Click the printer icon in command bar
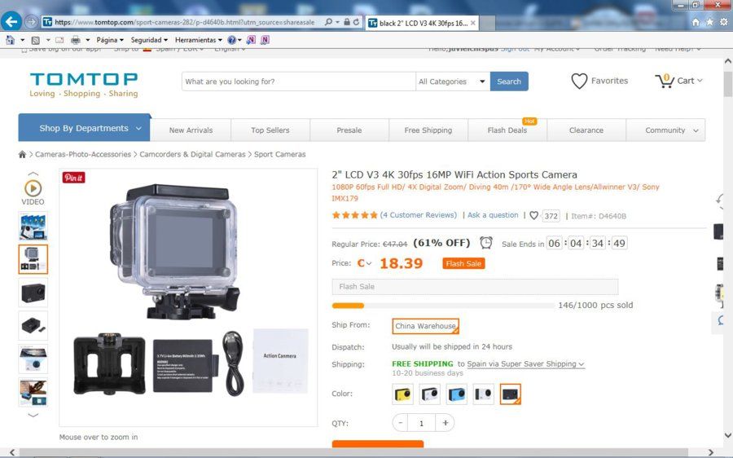Viewport: 733px width, 458px height. pos(75,40)
